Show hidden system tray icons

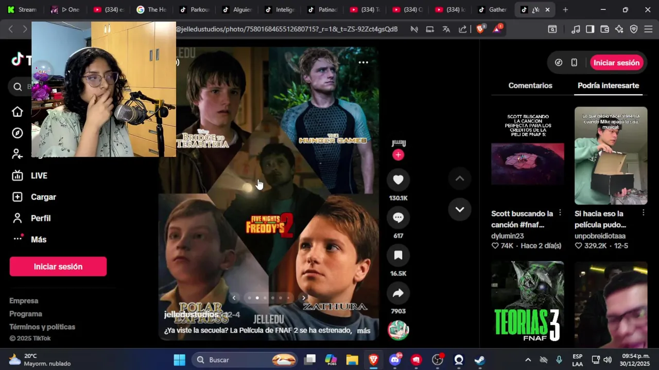pos(528,360)
